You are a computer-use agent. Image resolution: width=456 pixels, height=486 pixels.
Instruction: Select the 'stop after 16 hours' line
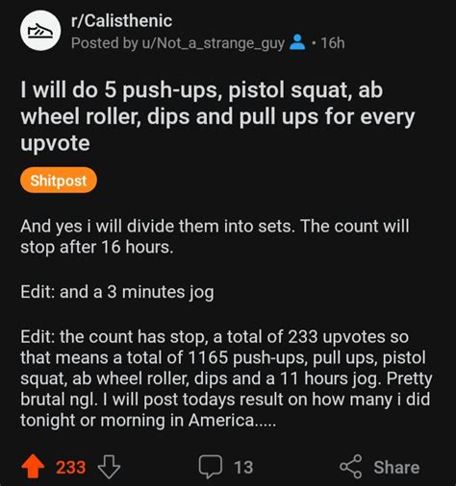97,248
